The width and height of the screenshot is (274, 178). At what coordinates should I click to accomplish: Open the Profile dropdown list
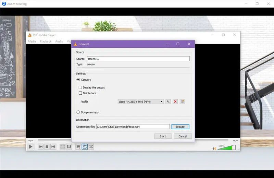[x=141, y=102]
